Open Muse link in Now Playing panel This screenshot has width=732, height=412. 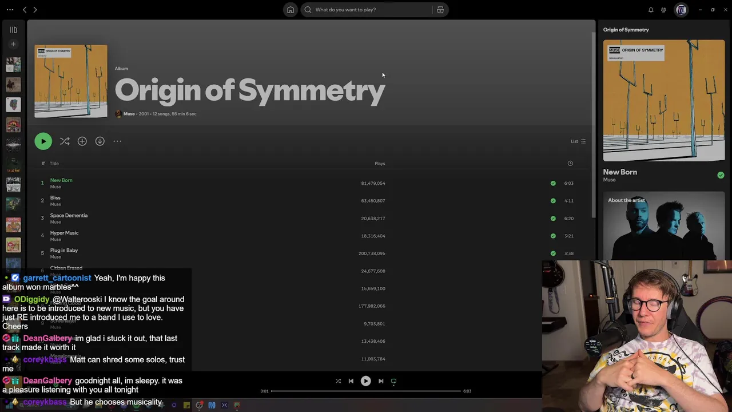tap(609, 180)
